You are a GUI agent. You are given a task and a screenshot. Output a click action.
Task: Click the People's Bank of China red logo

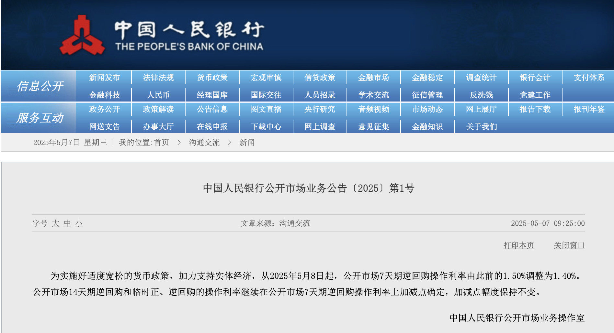(82, 36)
